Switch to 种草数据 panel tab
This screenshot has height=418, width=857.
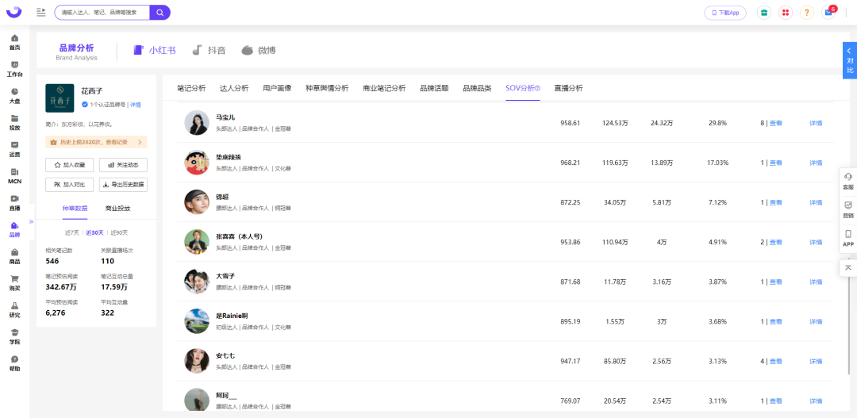point(75,208)
